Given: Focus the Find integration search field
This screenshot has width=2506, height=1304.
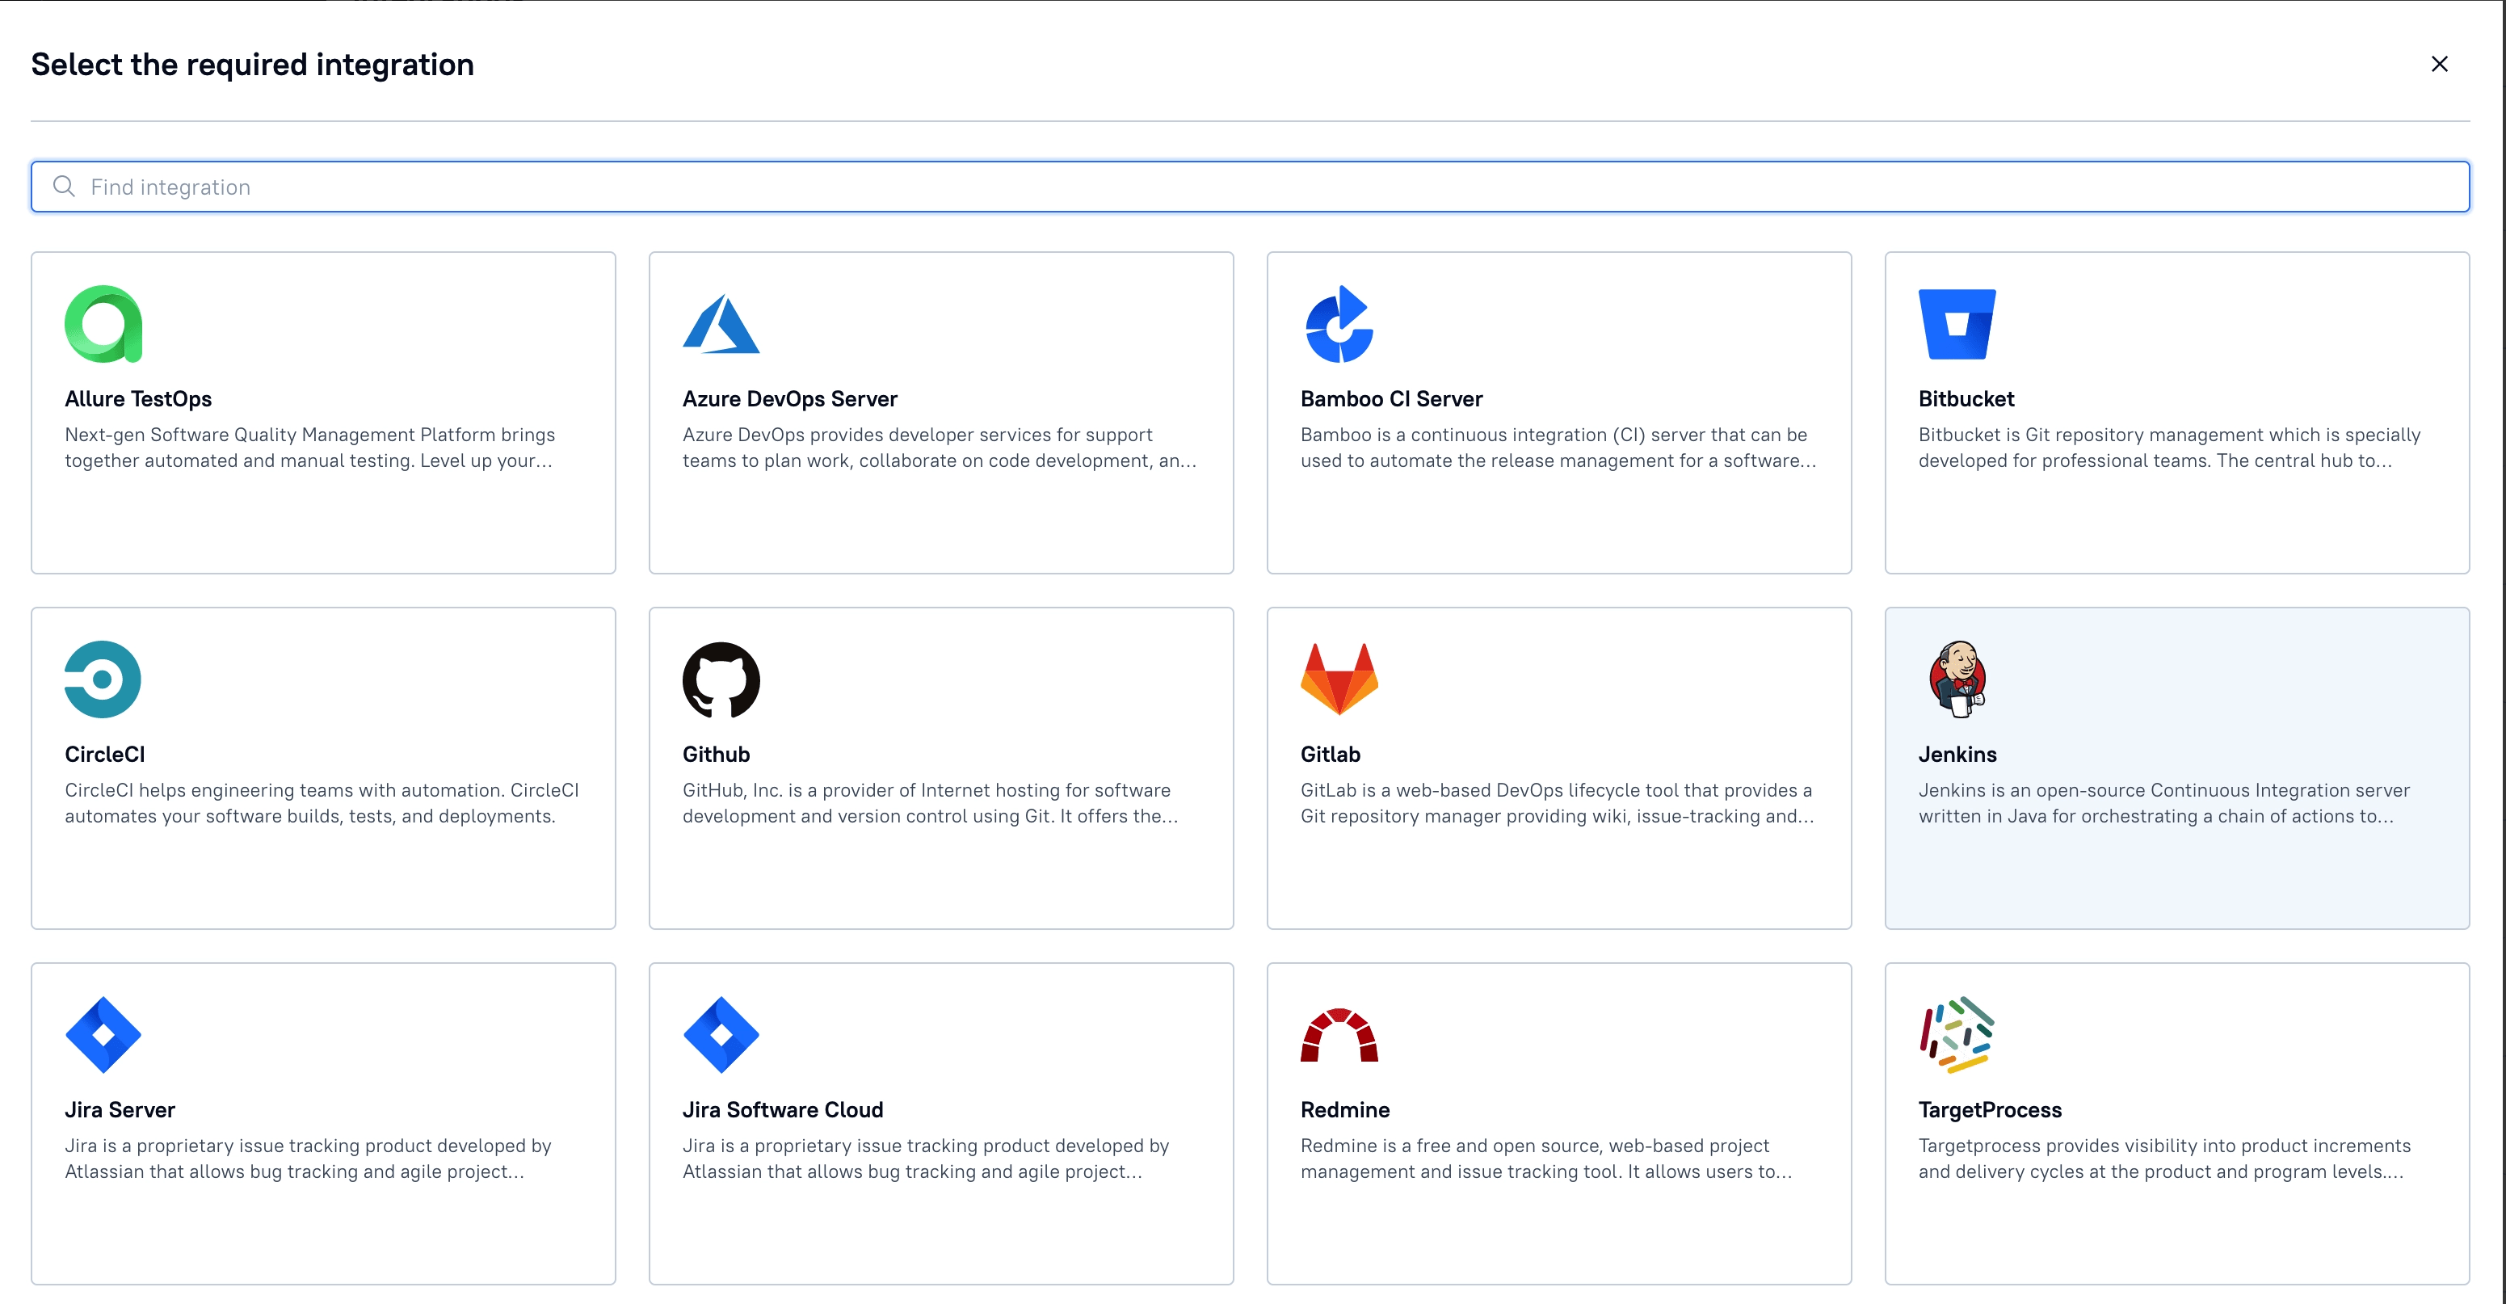Looking at the screenshot, I should [x=1264, y=187].
